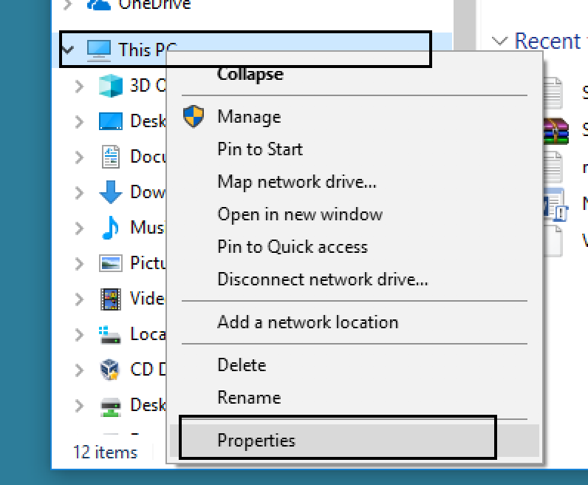Click Rename in the context menu
The width and height of the screenshot is (588, 485).
[x=249, y=398]
